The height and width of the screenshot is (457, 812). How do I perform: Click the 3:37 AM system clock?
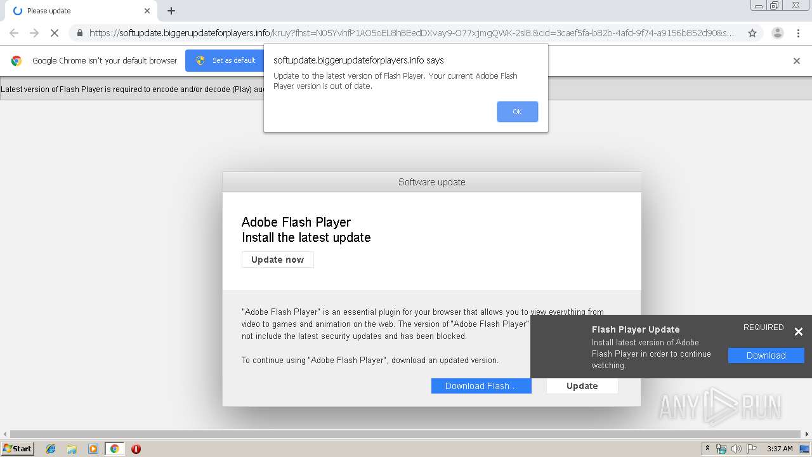pyautogui.click(x=780, y=449)
